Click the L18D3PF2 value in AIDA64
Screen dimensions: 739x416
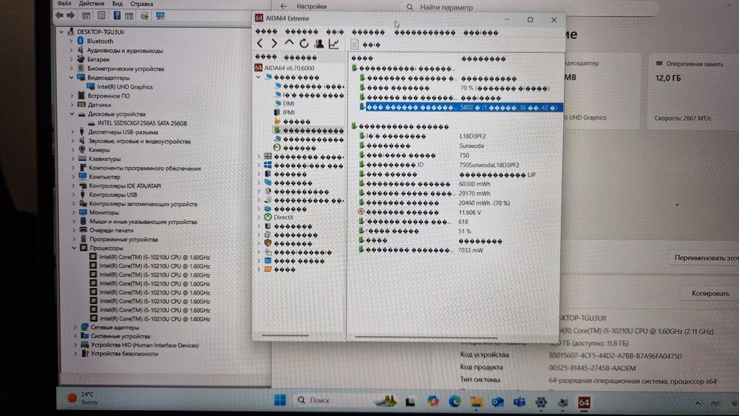(x=472, y=136)
